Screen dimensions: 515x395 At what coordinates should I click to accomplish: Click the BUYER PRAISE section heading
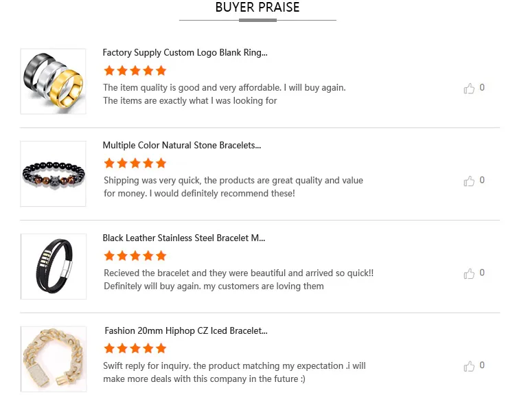tap(257, 8)
